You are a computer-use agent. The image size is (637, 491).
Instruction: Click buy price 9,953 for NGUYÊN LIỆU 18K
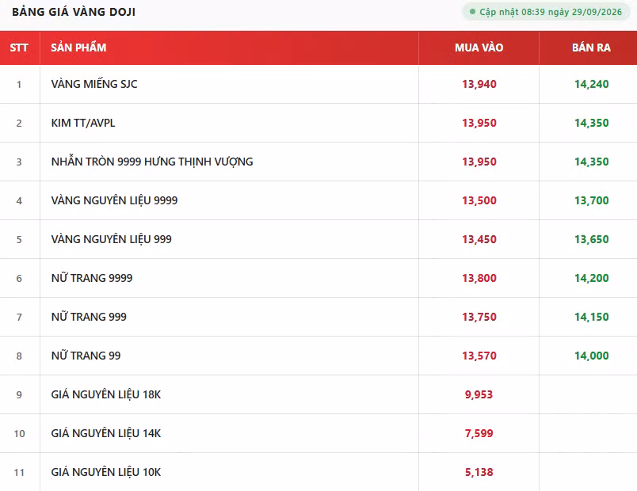point(479,394)
